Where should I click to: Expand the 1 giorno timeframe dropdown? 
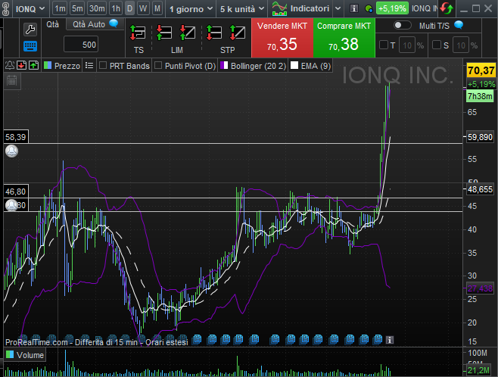pyautogui.click(x=190, y=8)
